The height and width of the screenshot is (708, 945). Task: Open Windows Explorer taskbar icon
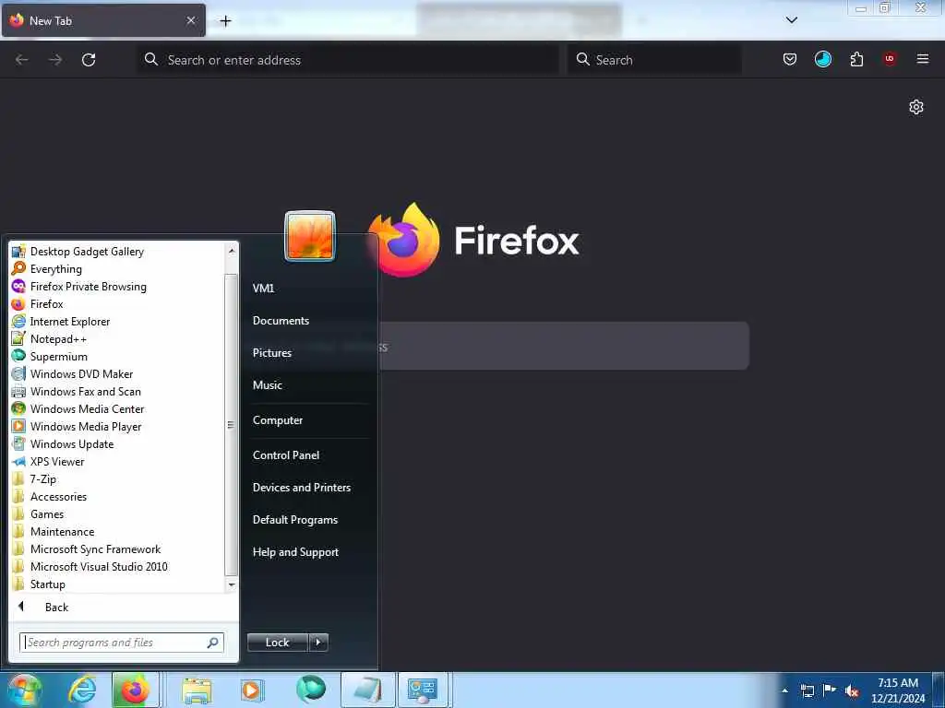tap(197, 690)
